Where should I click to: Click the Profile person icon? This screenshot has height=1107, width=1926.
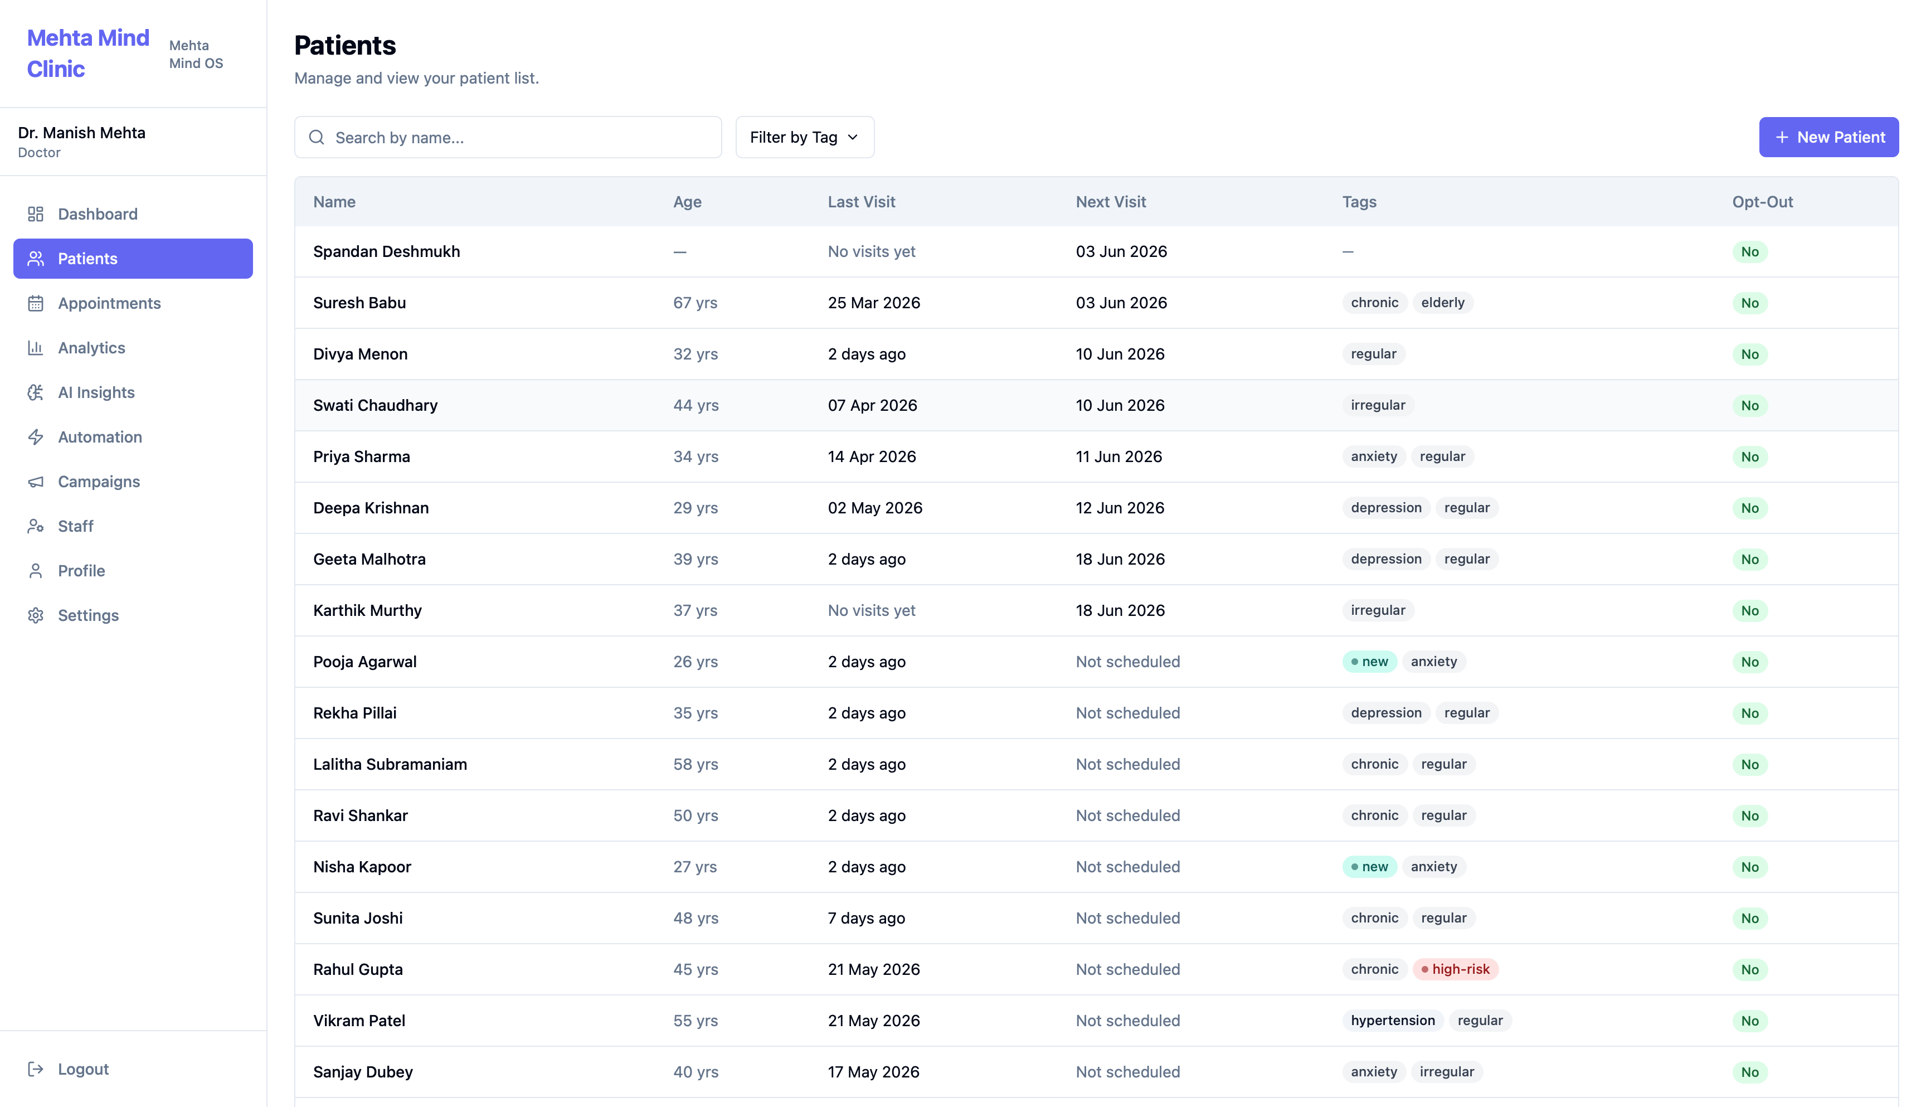tap(36, 571)
